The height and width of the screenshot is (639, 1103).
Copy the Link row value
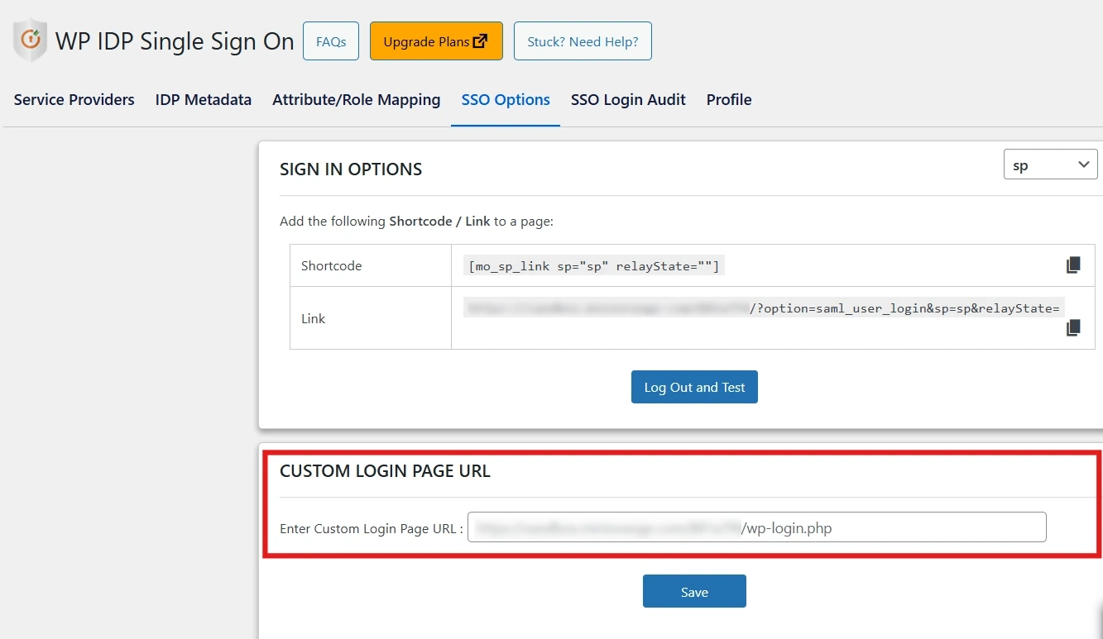1073,328
